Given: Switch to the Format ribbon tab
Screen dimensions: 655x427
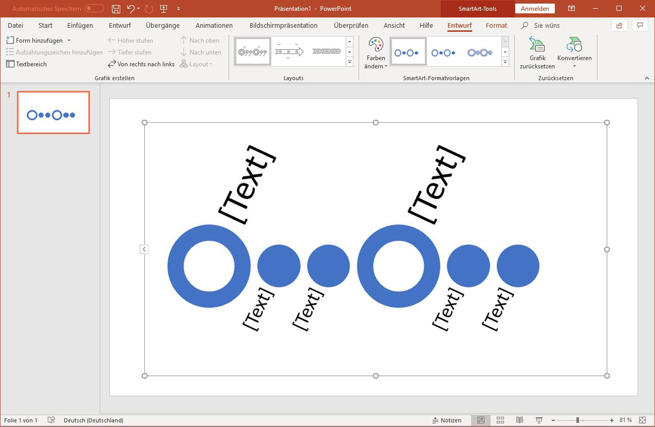Looking at the screenshot, I should point(496,25).
